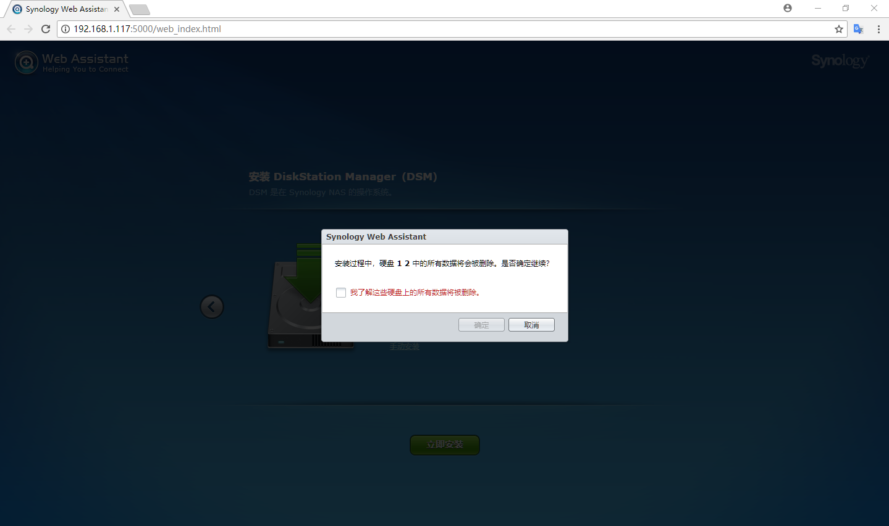Viewport: 889px width, 526px height.
Task: Go back with the round arrow button
Action: click(x=212, y=307)
